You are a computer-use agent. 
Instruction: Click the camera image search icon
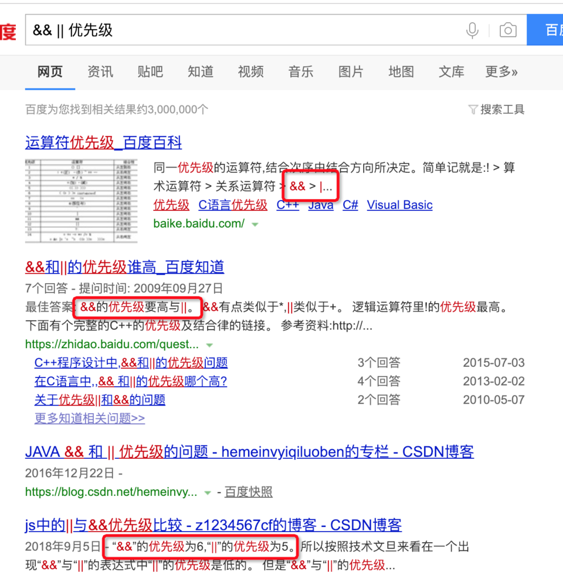[x=508, y=30]
